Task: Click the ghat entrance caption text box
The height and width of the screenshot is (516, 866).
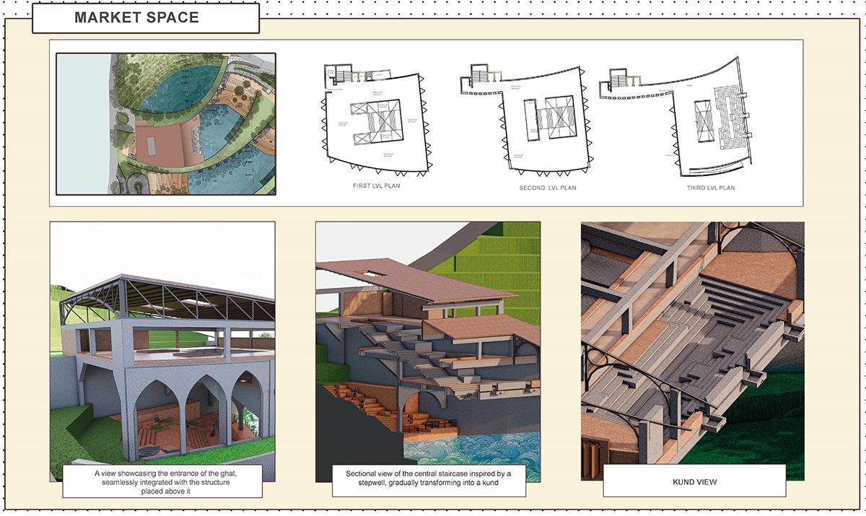Action: 162,481
